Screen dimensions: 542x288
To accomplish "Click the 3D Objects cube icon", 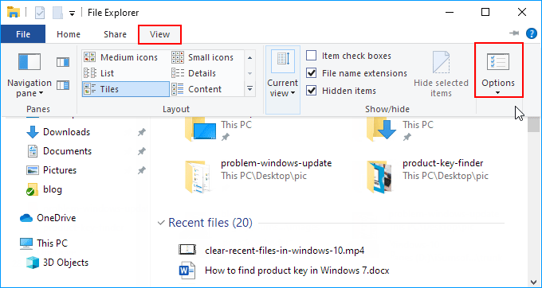I will 33,263.
